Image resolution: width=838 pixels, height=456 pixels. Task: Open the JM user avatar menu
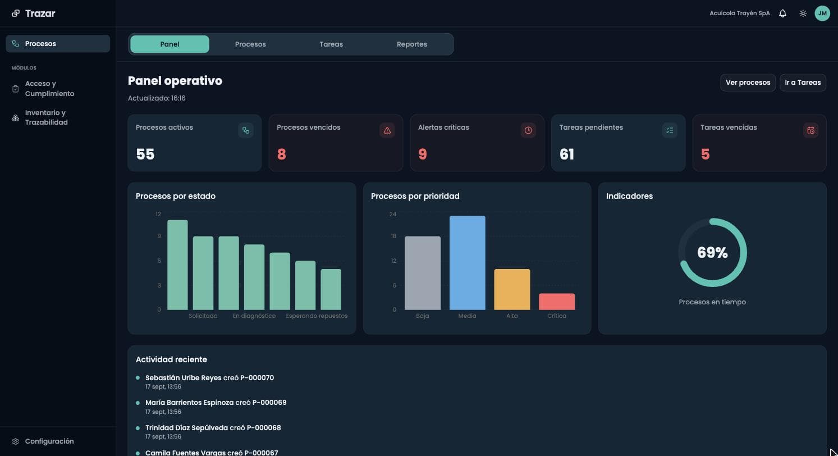coord(822,13)
